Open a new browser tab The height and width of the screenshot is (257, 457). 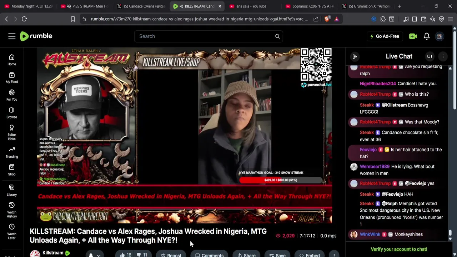(400, 6)
